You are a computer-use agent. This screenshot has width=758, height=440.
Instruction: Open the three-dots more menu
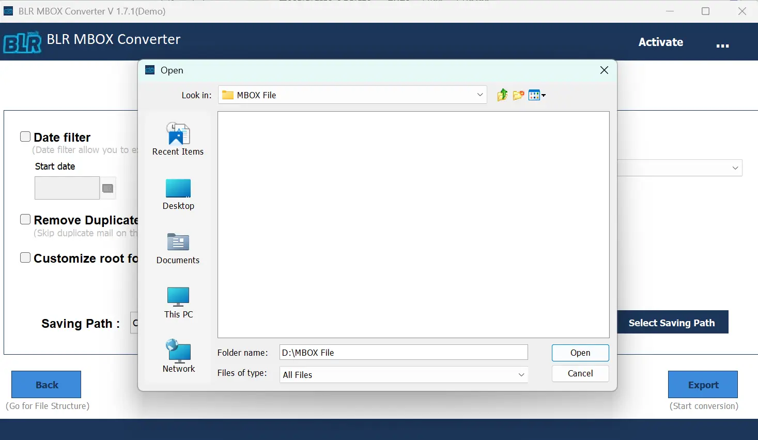722,45
